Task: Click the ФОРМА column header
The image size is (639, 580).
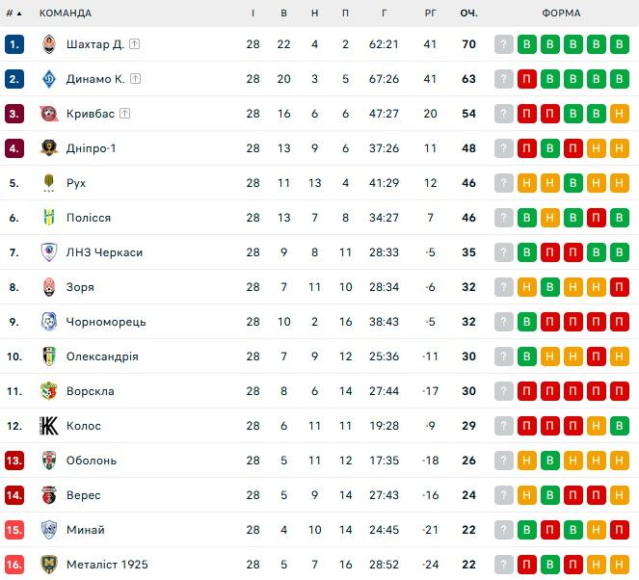Action: (561, 13)
